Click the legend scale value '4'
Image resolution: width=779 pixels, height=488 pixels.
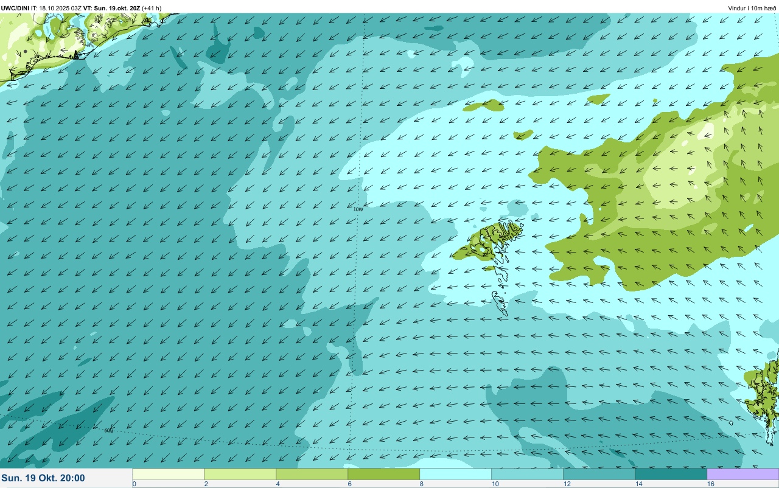point(278,484)
